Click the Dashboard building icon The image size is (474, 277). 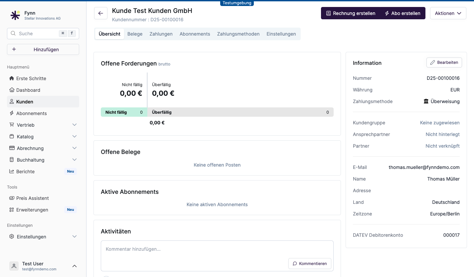(12, 90)
